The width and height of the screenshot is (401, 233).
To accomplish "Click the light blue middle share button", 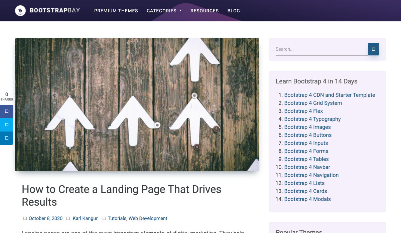I will point(7,125).
